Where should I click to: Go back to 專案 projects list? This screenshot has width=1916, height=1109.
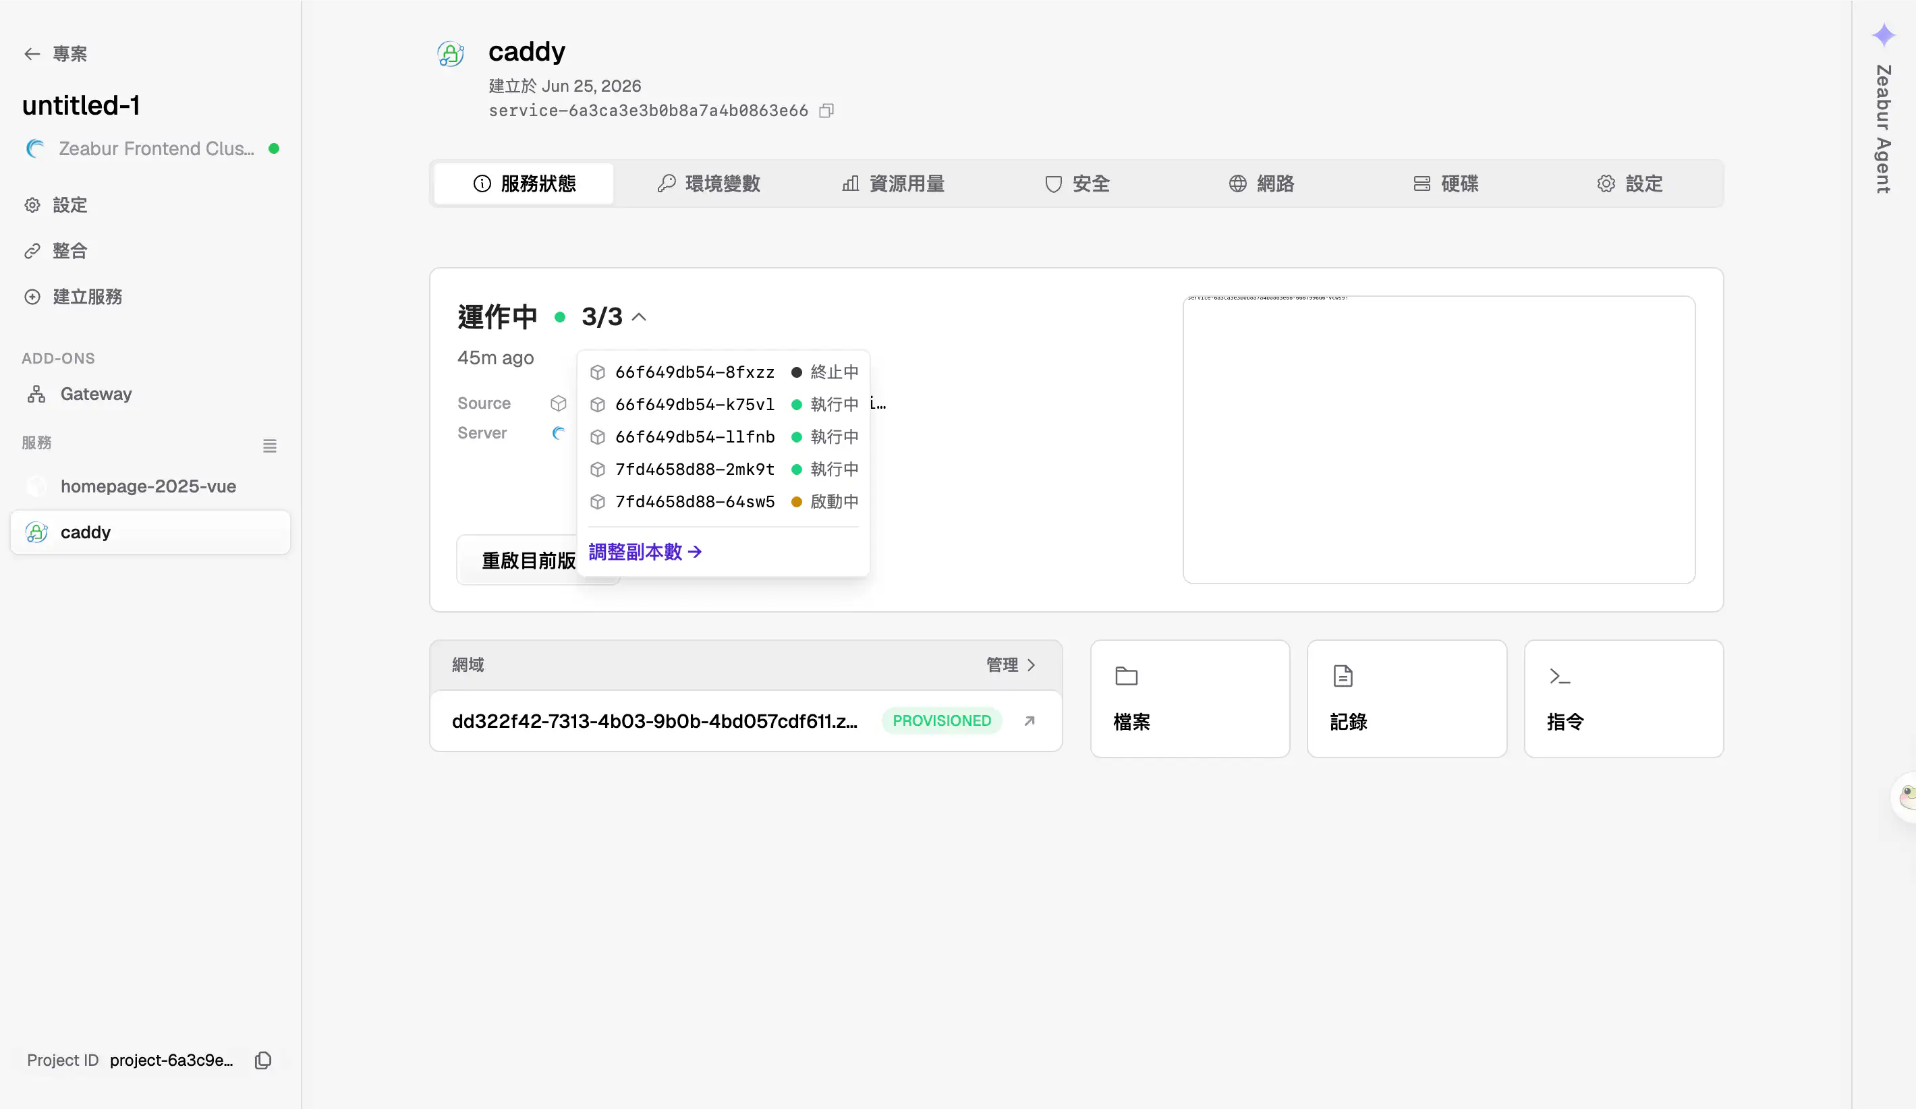pyautogui.click(x=55, y=54)
